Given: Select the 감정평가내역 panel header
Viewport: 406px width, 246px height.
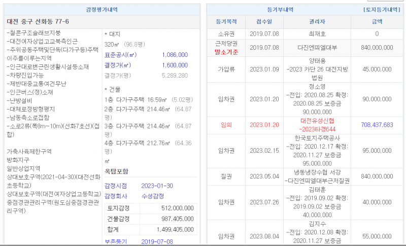Looking at the screenshot, I should (104, 10).
